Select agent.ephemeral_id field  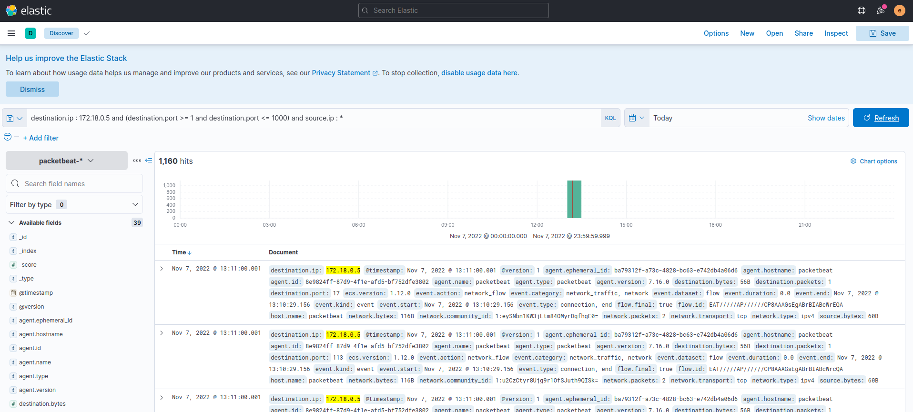pos(46,321)
